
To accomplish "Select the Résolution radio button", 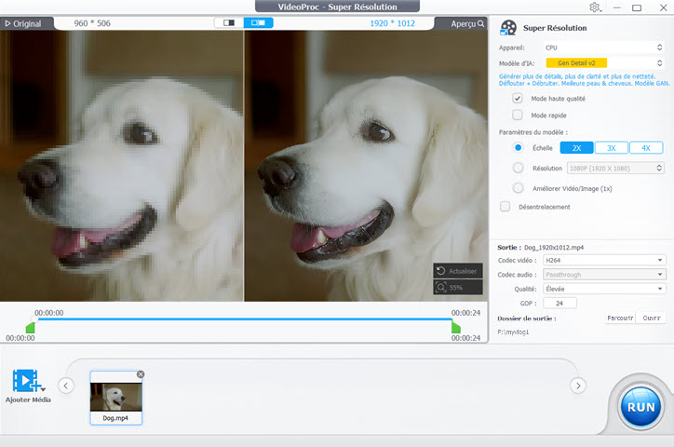I will [519, 169].
